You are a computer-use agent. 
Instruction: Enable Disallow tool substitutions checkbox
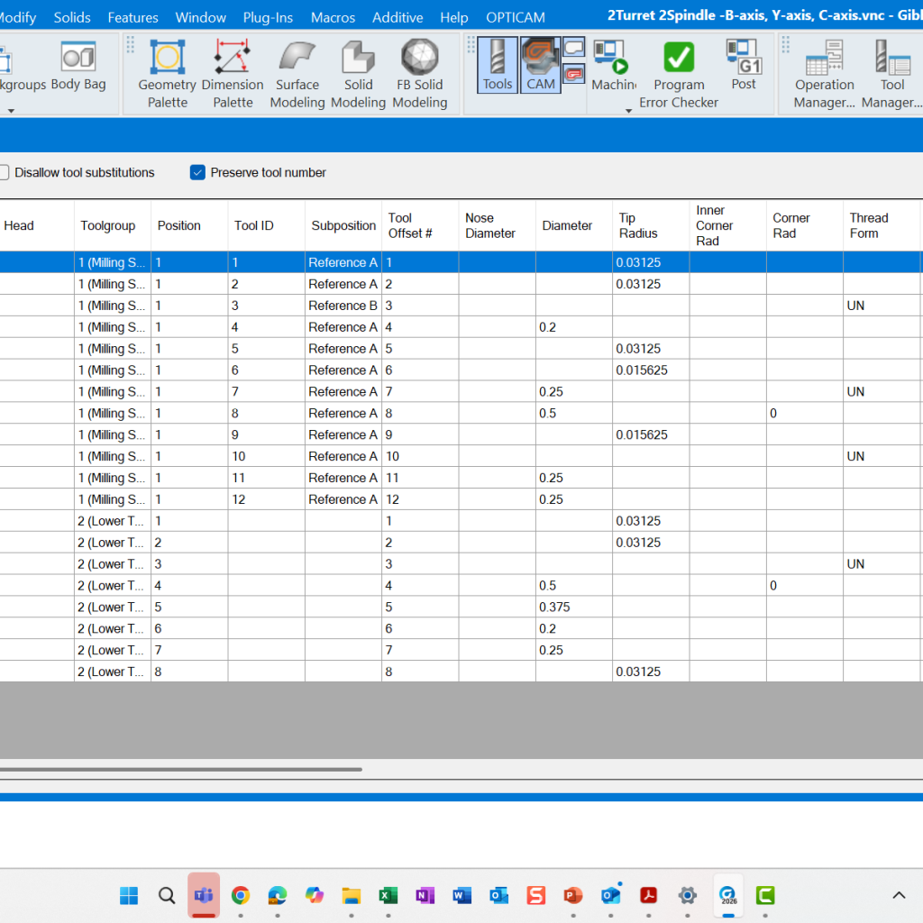tap(4, 172)
